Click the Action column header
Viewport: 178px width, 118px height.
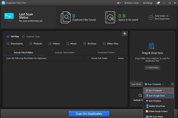coord(121,58)
